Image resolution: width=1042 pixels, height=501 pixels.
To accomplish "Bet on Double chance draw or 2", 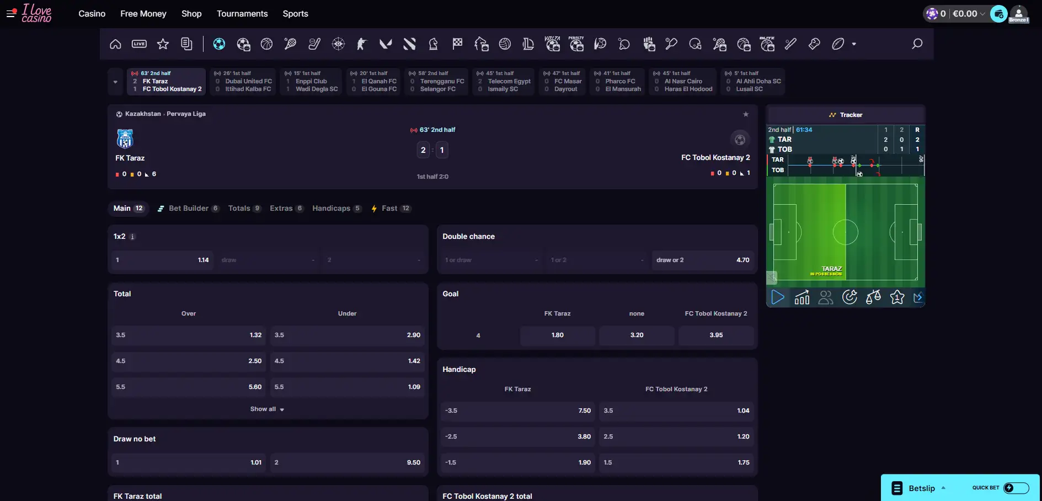I will (x=703, y=260).
